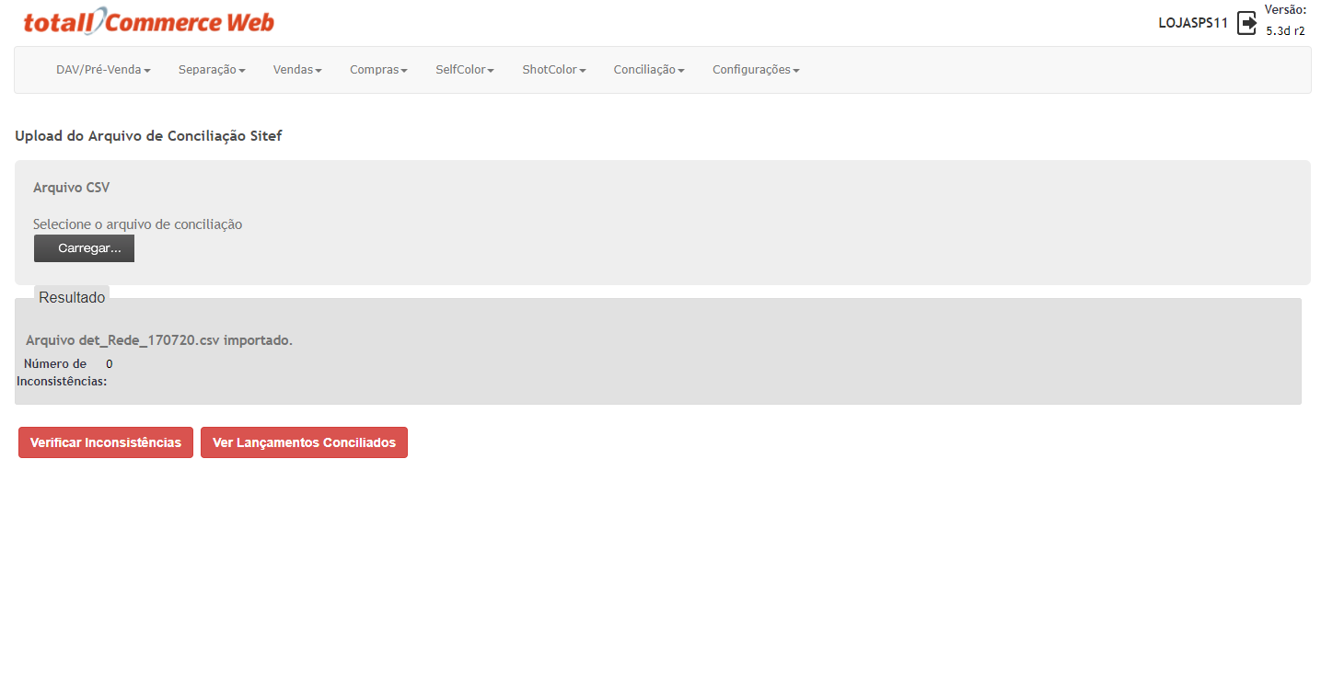
Task: Click the Upload do Arquivo de Conciliação heading
Action: click(x=148, y=136)
